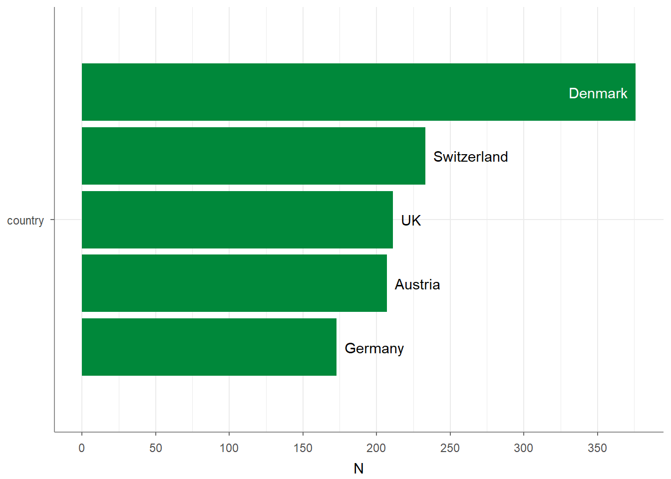
Task: Click the 0 tick label
Action: point(82,448)
